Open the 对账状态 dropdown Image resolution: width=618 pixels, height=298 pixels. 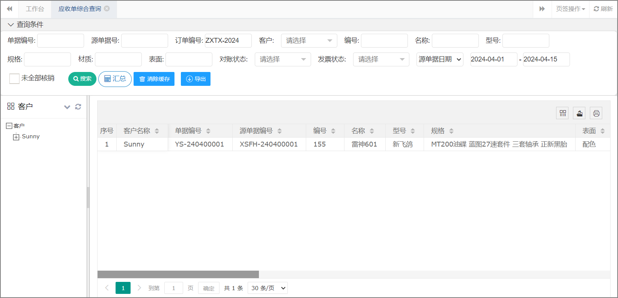click(x=283, y=60)
